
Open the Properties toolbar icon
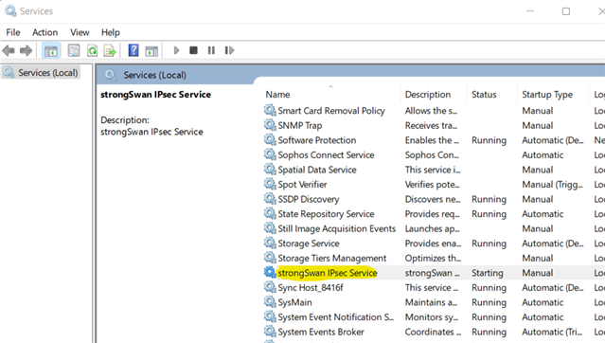(x=74, y=50)
